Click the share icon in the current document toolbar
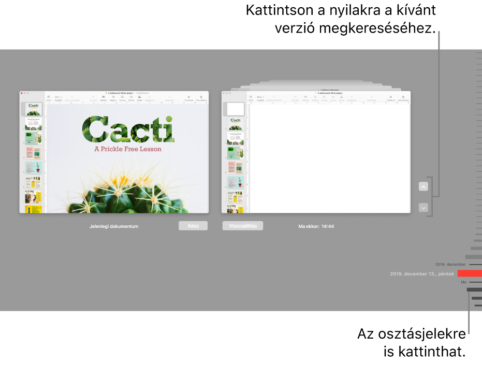Image resolution: width=482 pixels, height=365 pixels. 170,97
